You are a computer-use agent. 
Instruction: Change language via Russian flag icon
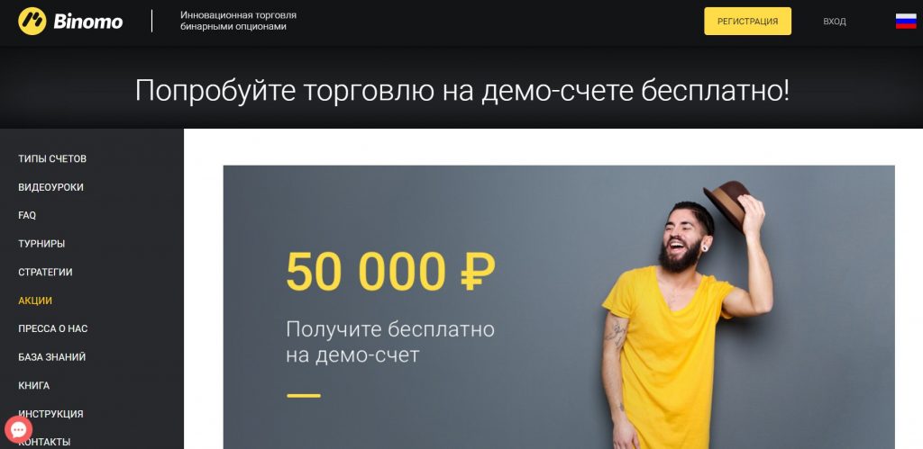906,22
